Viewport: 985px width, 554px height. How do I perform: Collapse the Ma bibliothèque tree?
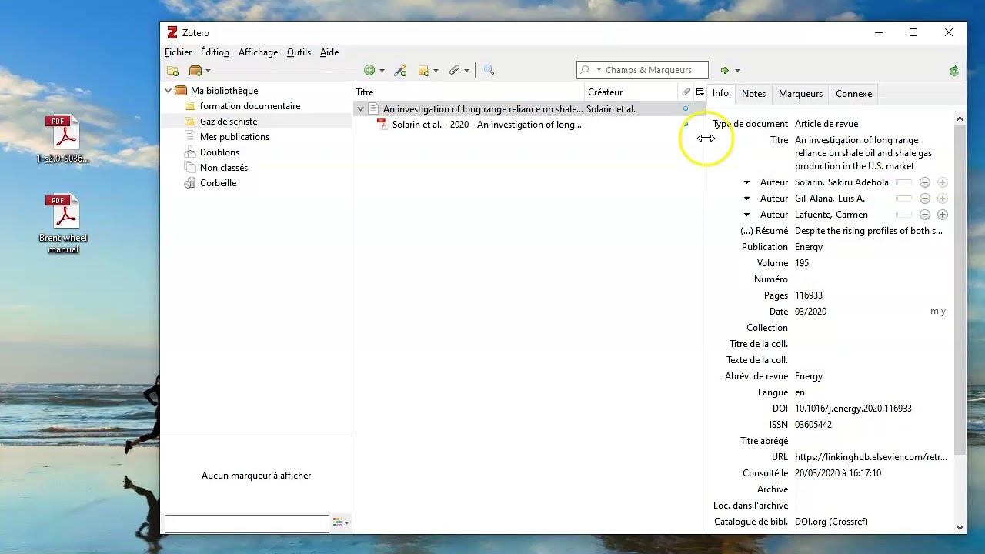pos(169,91)
